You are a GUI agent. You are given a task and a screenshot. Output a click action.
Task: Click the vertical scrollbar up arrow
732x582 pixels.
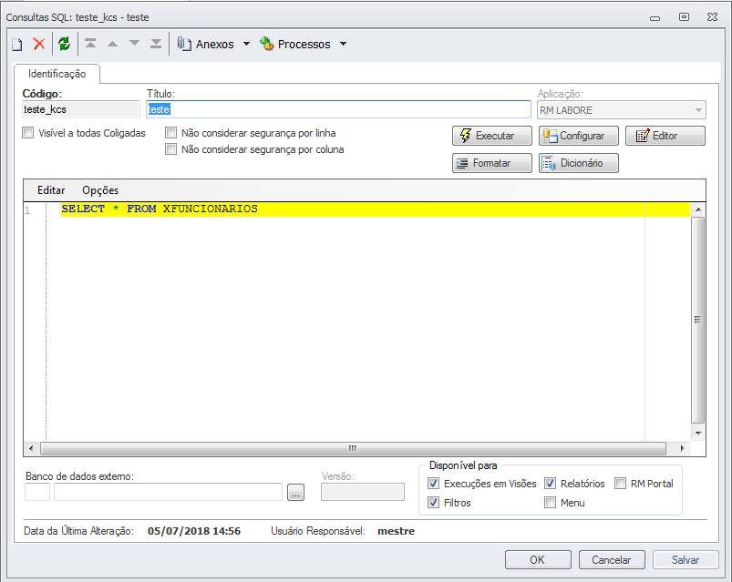pos(698,209)
